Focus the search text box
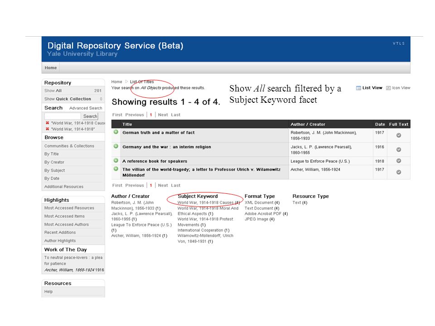Viewport: 435px width, 326px height. tap(63, 116)
